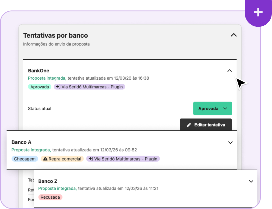Image resolution: width=272 pixels, height=209 pixels.
Task: Collapse the BankOne section
Action: pos(229,71)
